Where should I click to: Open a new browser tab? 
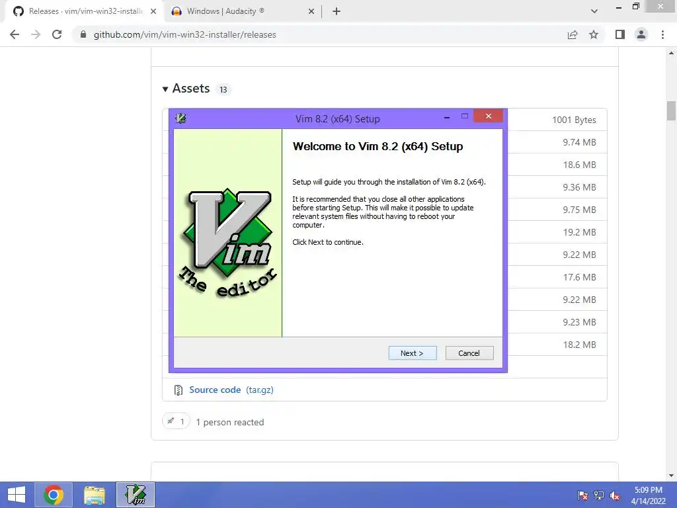click(337, 12)
